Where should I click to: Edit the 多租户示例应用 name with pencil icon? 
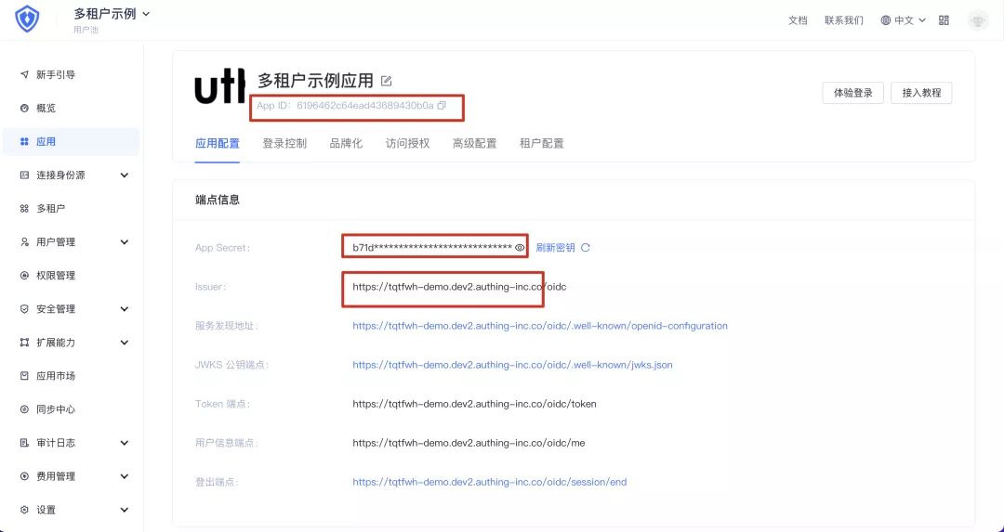pyautogui.click(x=386, y=81)
